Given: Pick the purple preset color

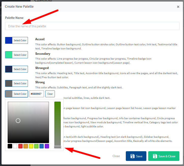Looking at the screenshot, I should pos(47,146).
